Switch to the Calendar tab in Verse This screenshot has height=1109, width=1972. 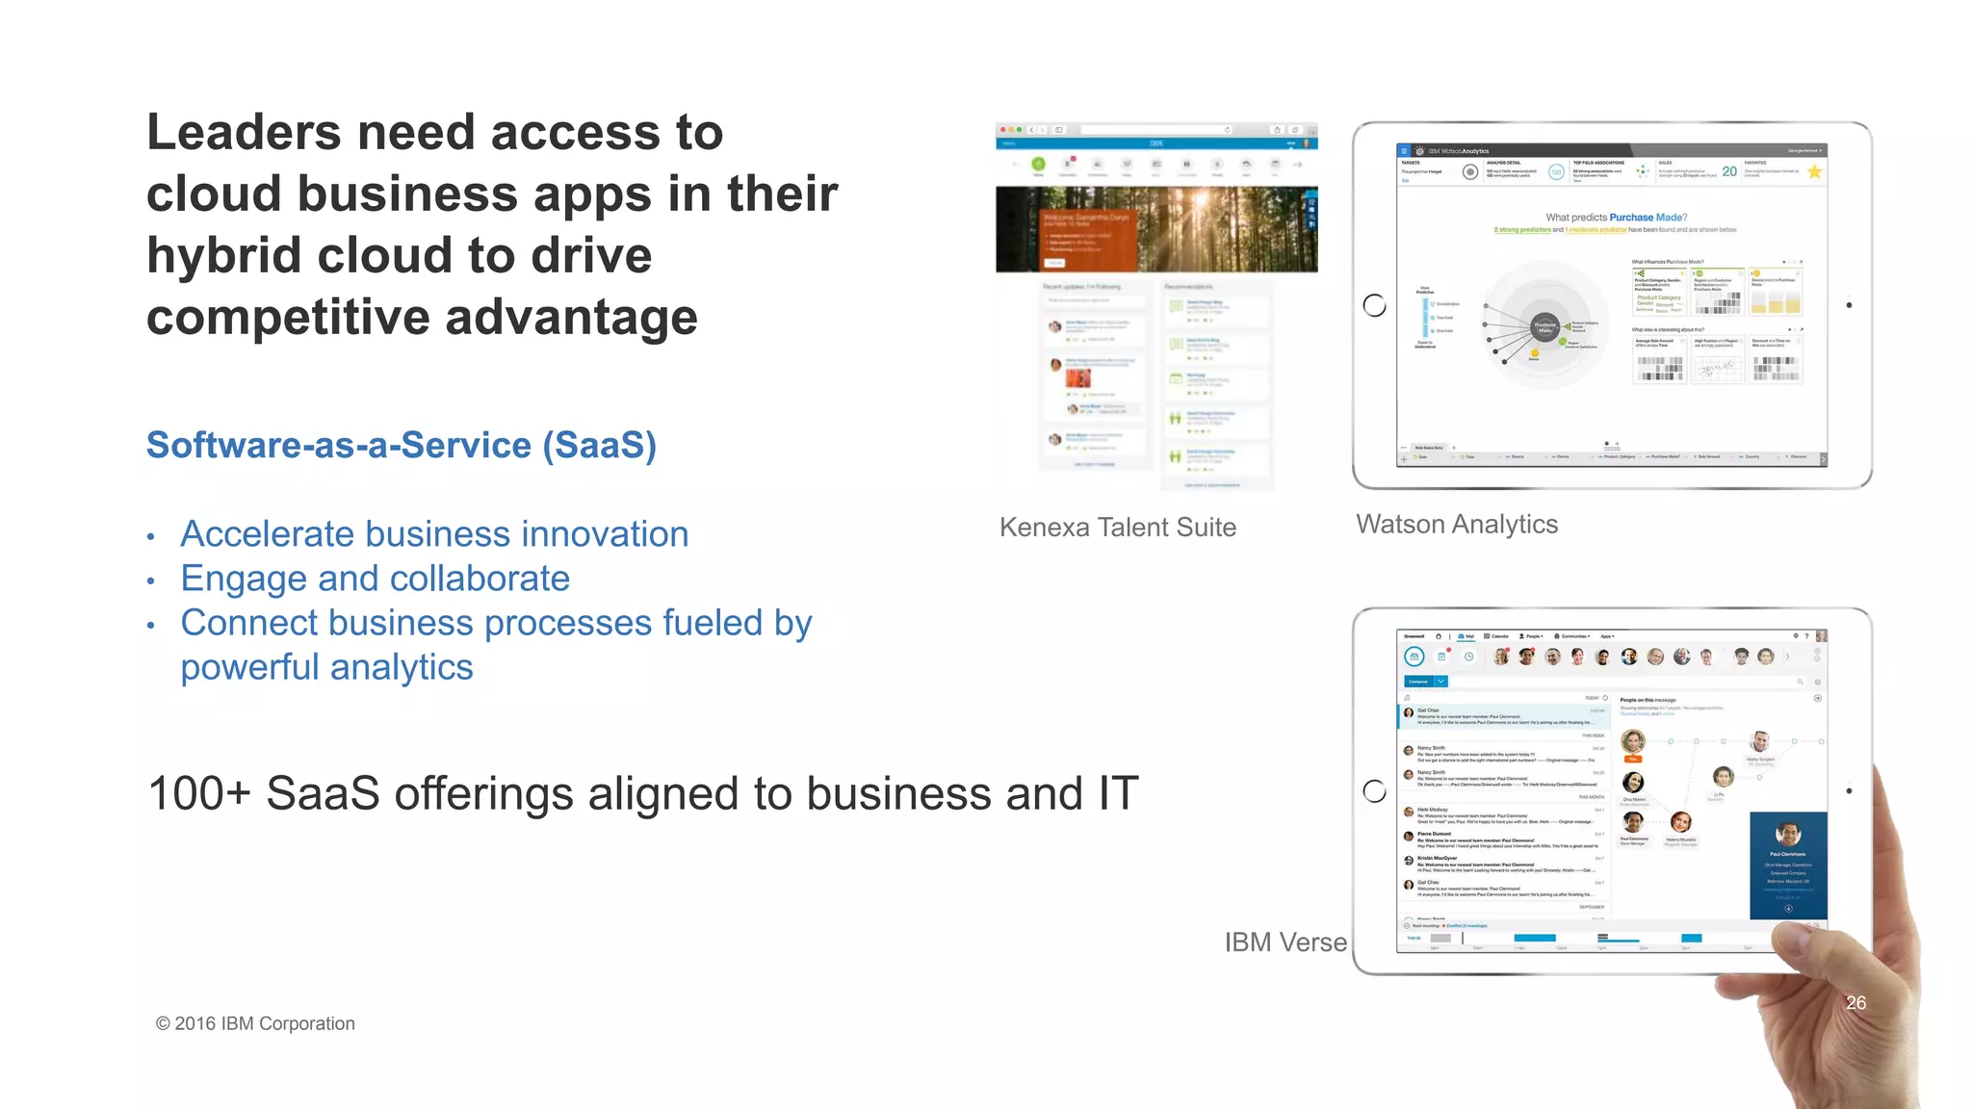(1496, 636)
